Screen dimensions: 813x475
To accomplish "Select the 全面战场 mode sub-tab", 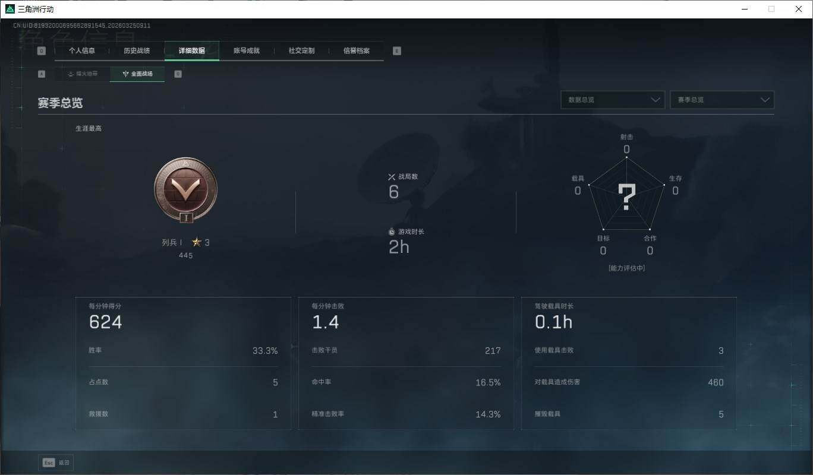I will pyautogui.click(x=137, y=74).
